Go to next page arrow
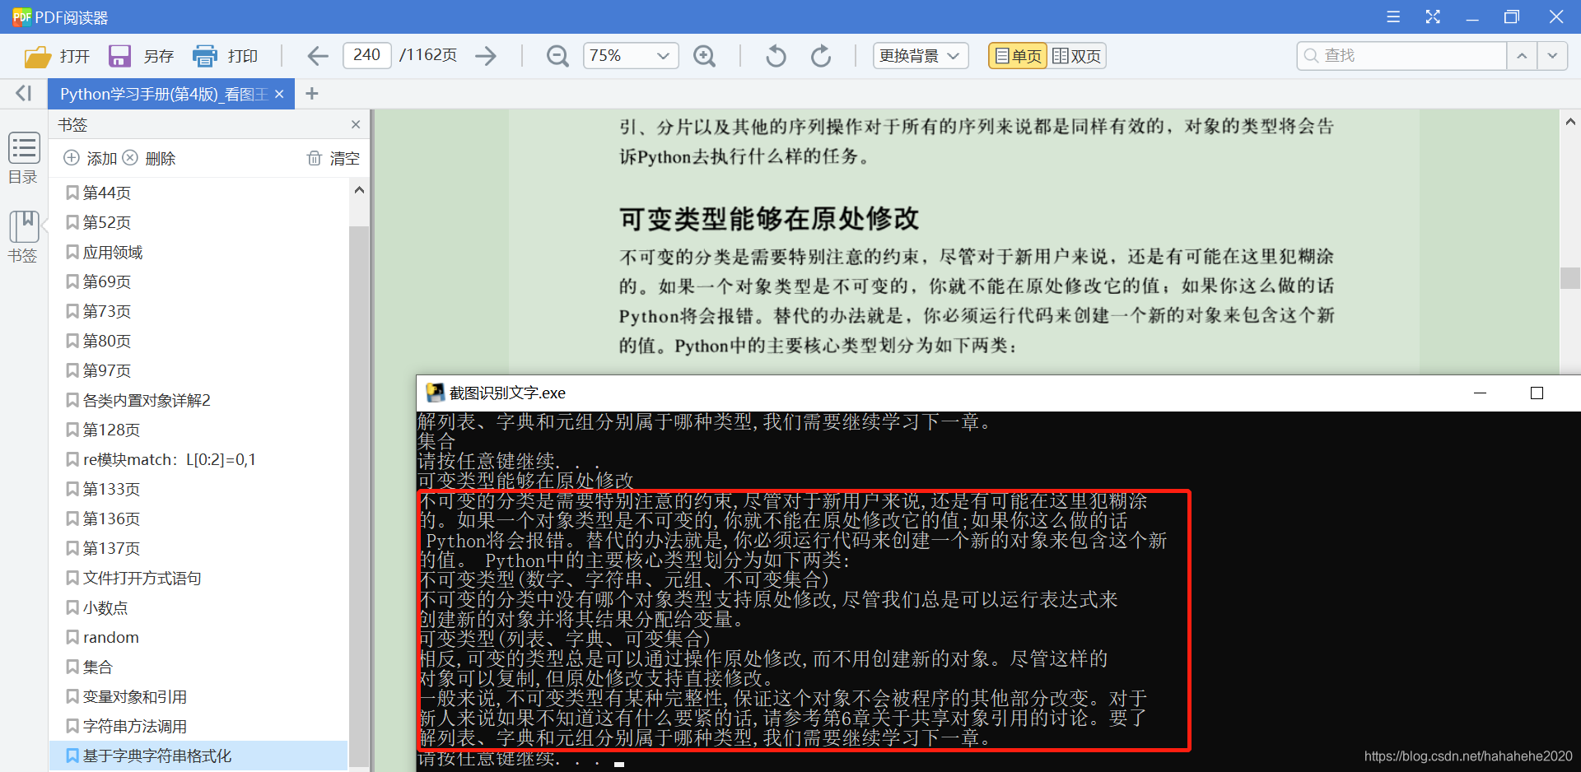 click(487, 56)
